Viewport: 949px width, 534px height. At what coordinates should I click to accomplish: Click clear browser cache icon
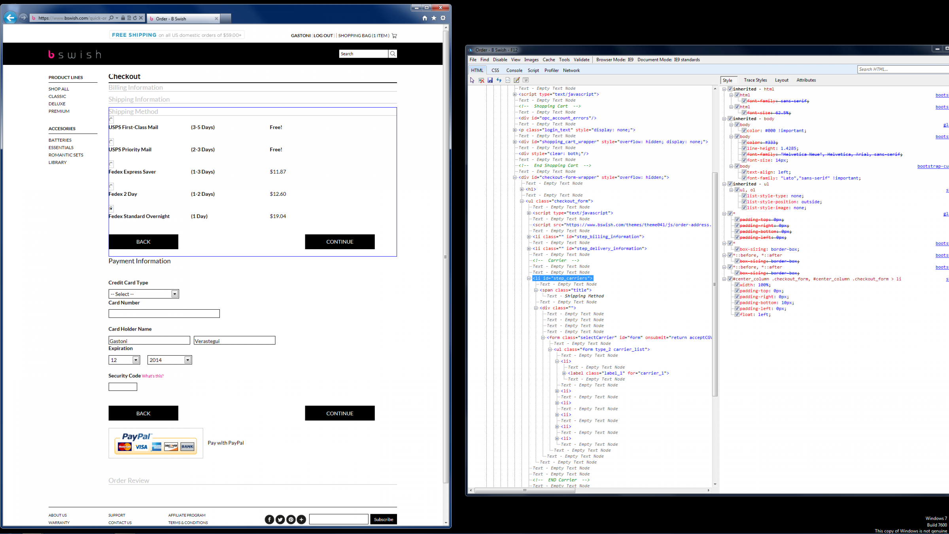tap(481, 80)
